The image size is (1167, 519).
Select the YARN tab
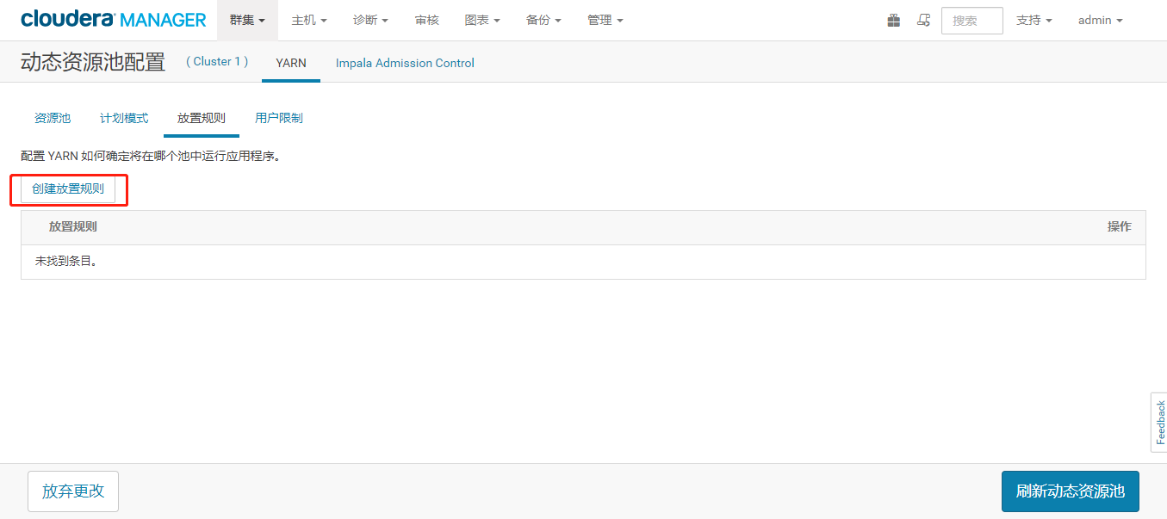pyautogui.click(x=291, y=63)
